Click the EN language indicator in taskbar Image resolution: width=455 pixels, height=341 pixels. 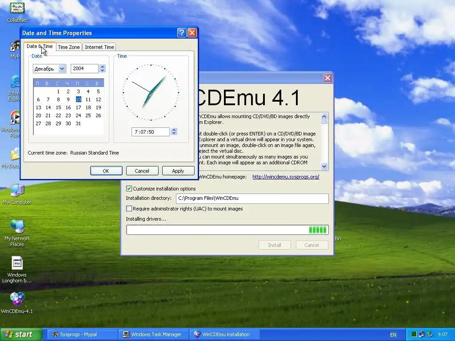tap(393, 335)
